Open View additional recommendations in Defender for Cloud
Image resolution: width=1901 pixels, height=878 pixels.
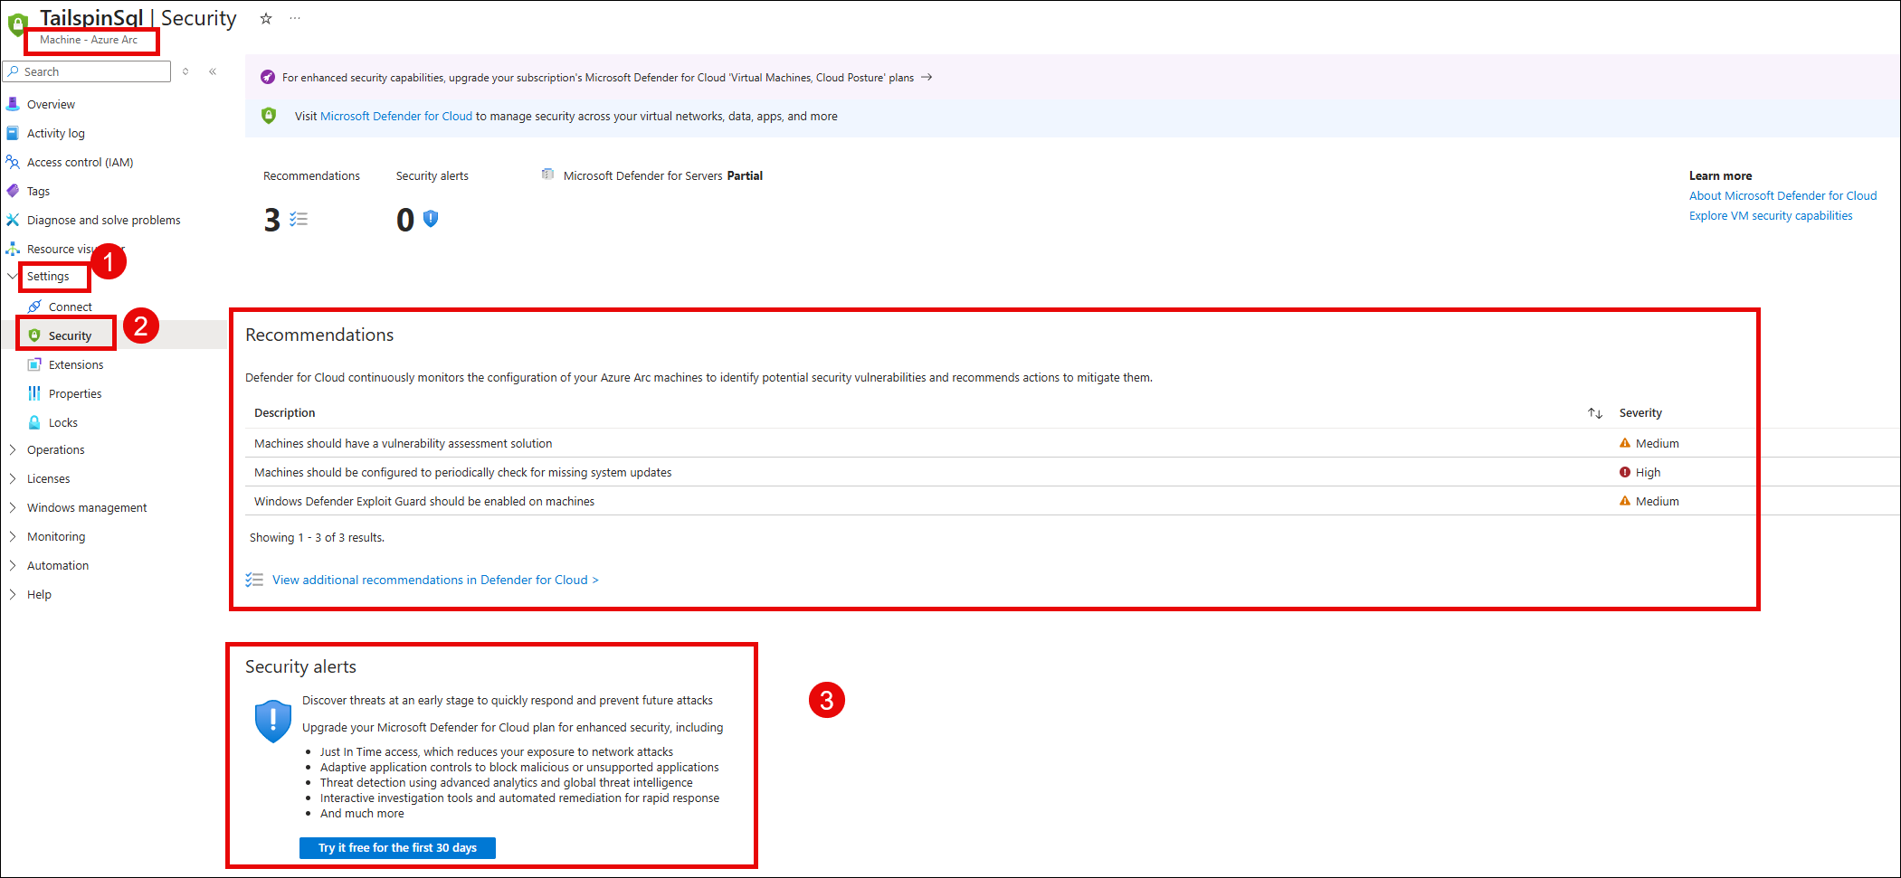[x=434, y=579]
